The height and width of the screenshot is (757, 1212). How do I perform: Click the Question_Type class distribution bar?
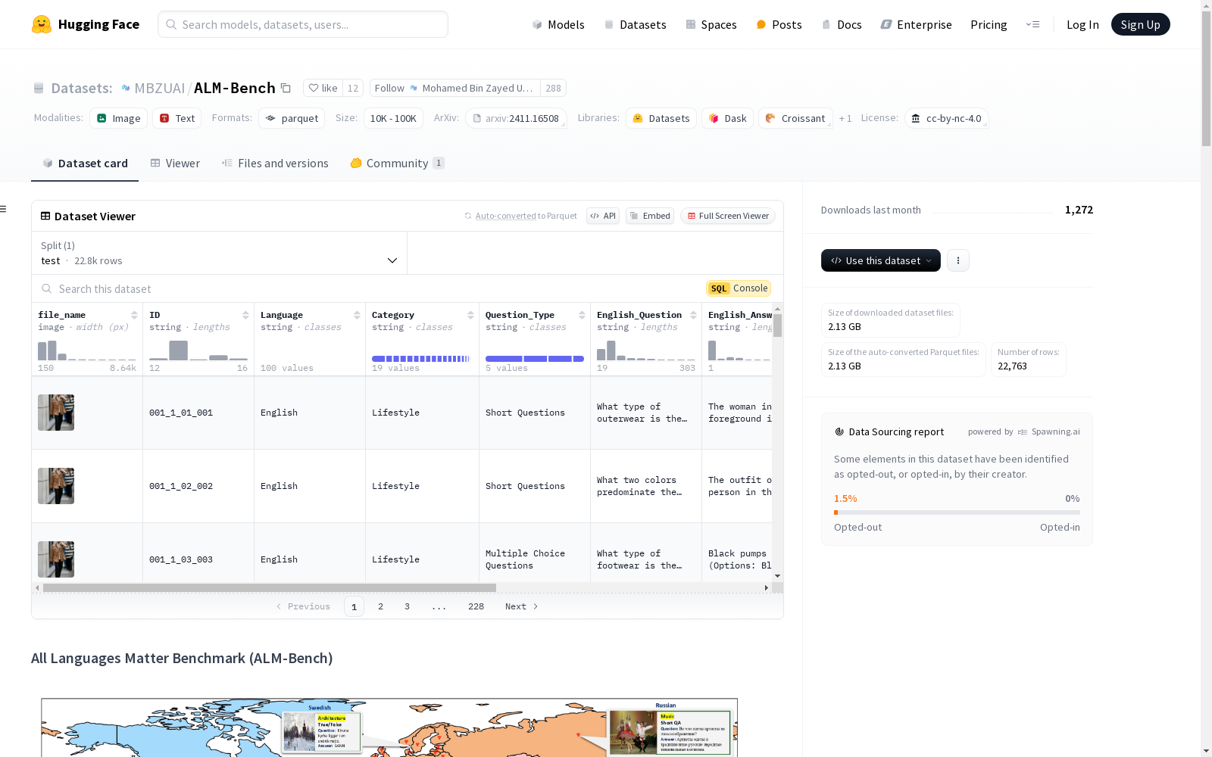tap(535, 359)
